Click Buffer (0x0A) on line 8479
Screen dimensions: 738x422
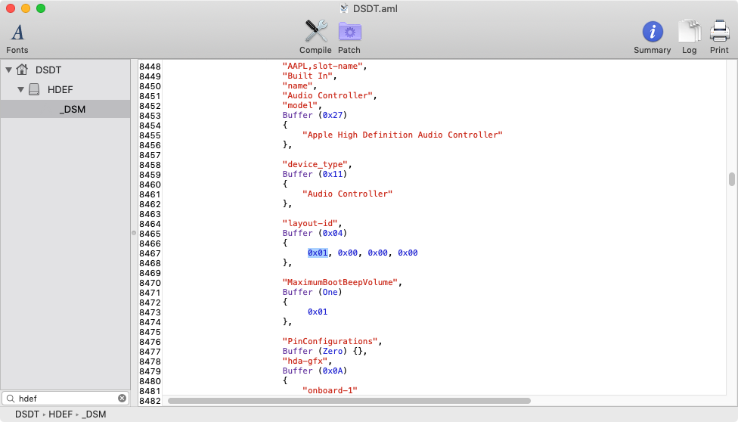tap(315, 371)
